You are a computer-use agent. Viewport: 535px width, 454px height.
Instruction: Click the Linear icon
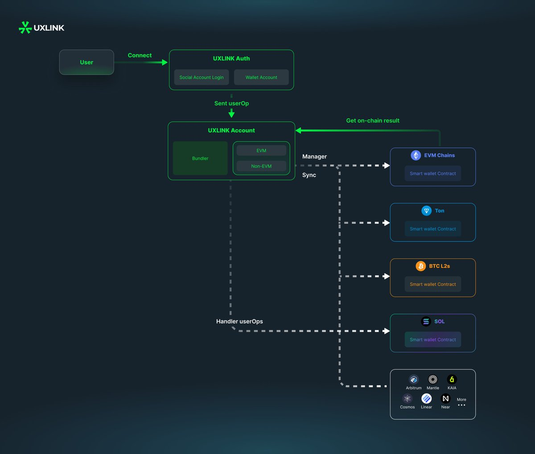point(427,399)
